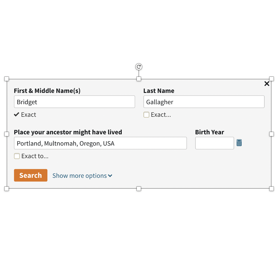Click the place field with Portland, Multnomah
This screenshot has width=277, height=277.
(100, 143)
